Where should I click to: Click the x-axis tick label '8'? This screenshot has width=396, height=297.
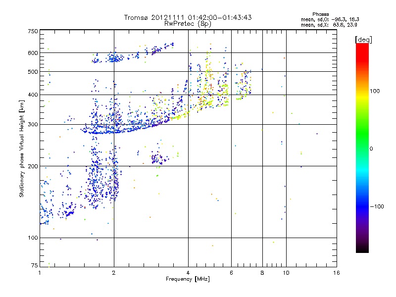[262, 273]
